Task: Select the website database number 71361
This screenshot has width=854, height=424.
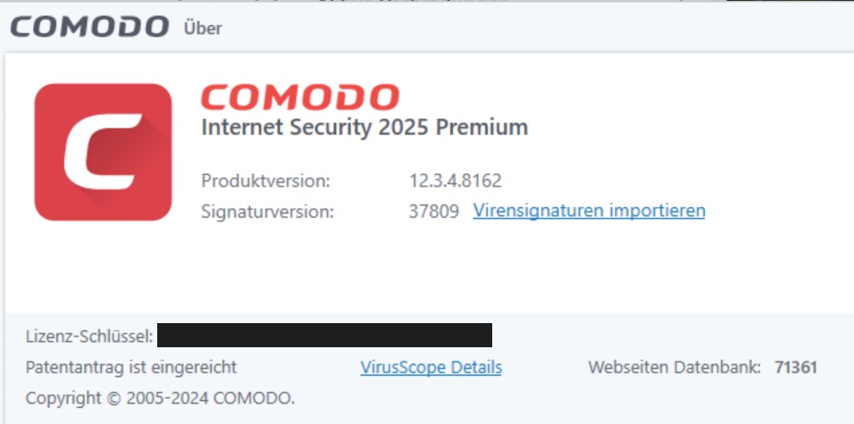Action: point(796,368)
